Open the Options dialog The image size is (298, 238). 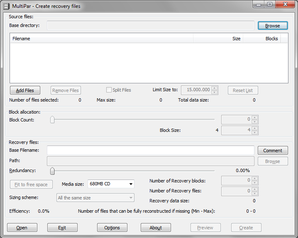coord(112,227)
